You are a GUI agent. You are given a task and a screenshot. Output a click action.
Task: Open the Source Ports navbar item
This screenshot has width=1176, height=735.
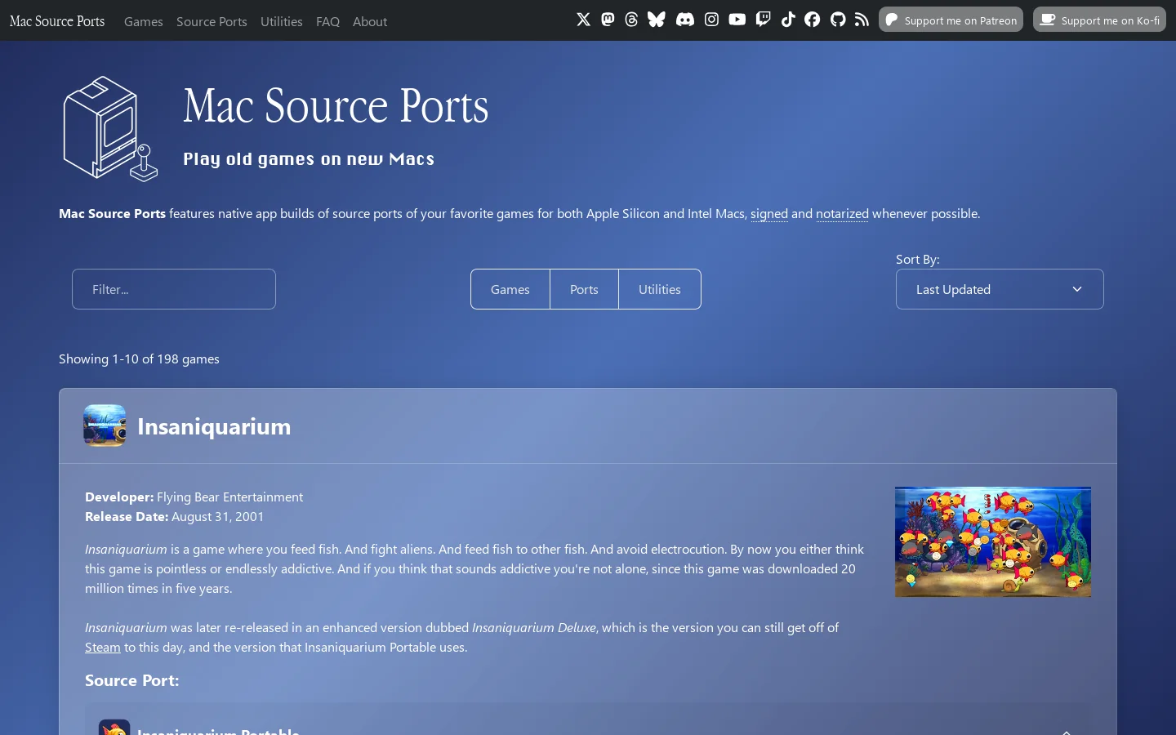tap(212, 21)
